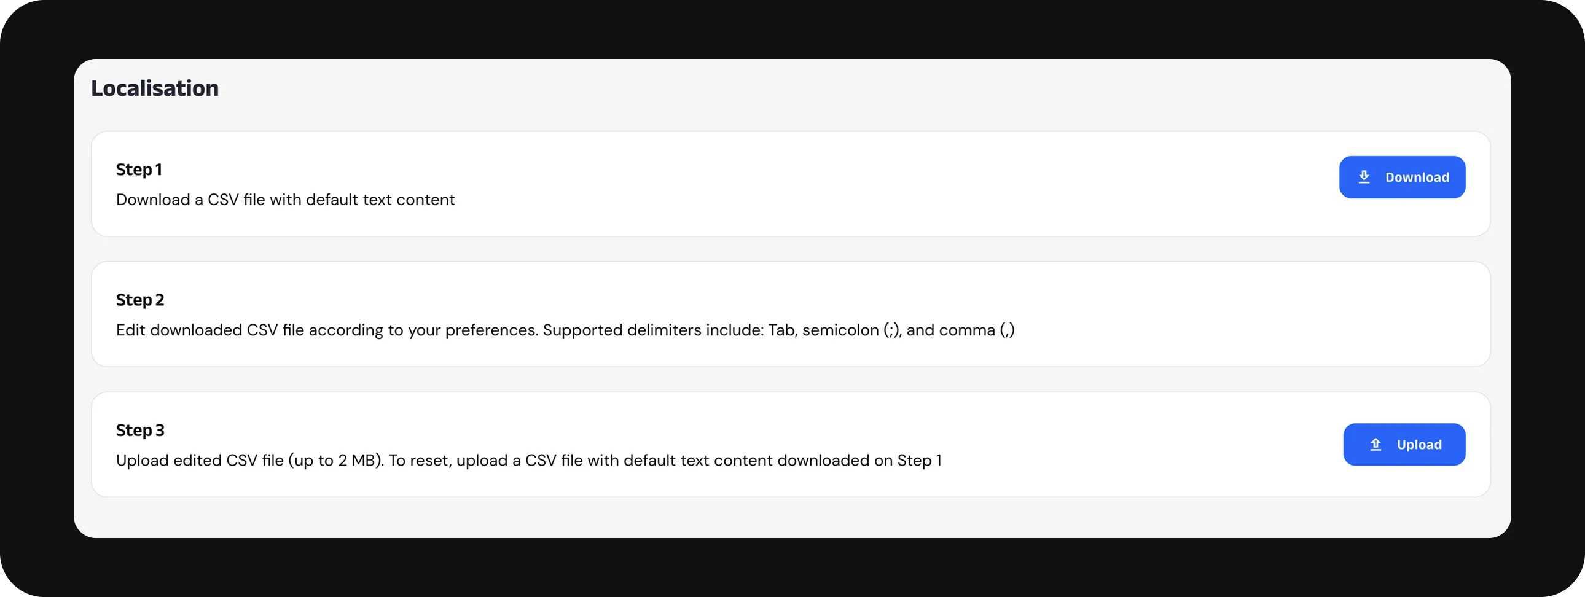Select the Step 3 heading
This screenshot has width=1585, height=597.
coord(140,430)
